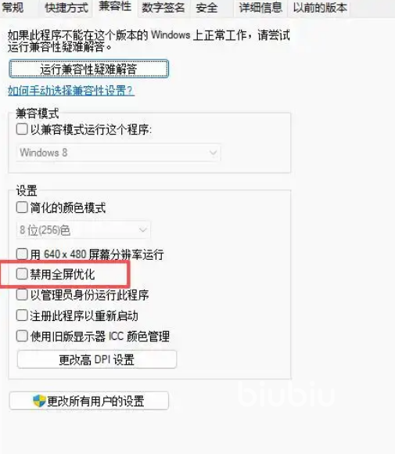Select the 兼容性 tab

coord(115,7)
